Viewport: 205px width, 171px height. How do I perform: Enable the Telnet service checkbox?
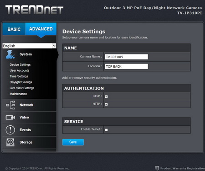click(x=106, y=130)
